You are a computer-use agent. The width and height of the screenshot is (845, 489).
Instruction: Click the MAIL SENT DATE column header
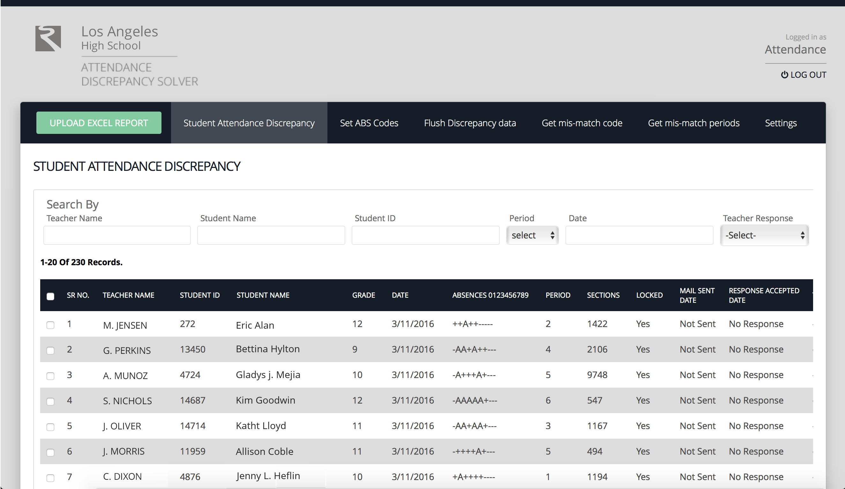697,296
